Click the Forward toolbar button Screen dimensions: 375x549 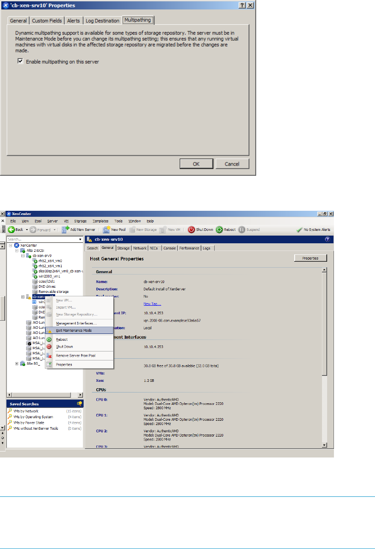coord(40,230)
